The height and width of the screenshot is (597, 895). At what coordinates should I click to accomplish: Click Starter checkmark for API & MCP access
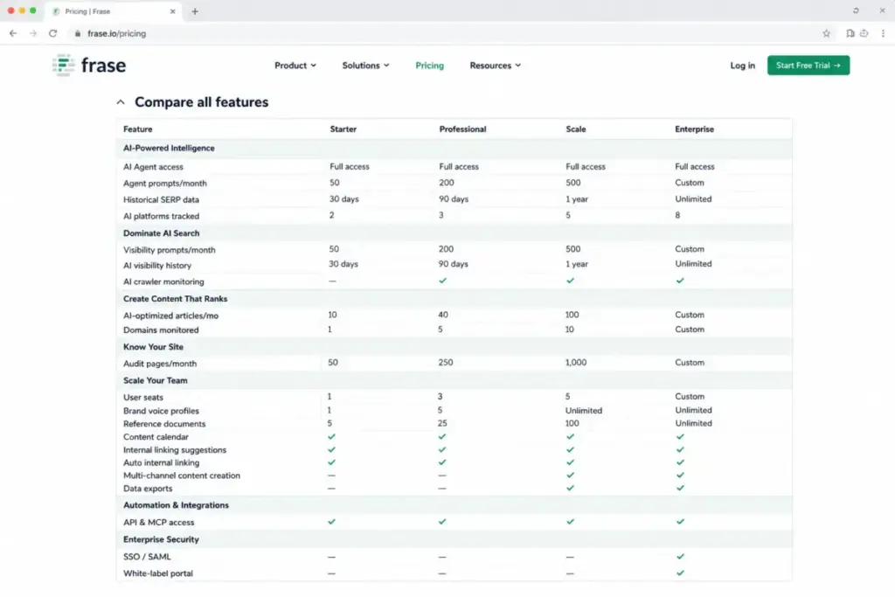pos(331,522)
